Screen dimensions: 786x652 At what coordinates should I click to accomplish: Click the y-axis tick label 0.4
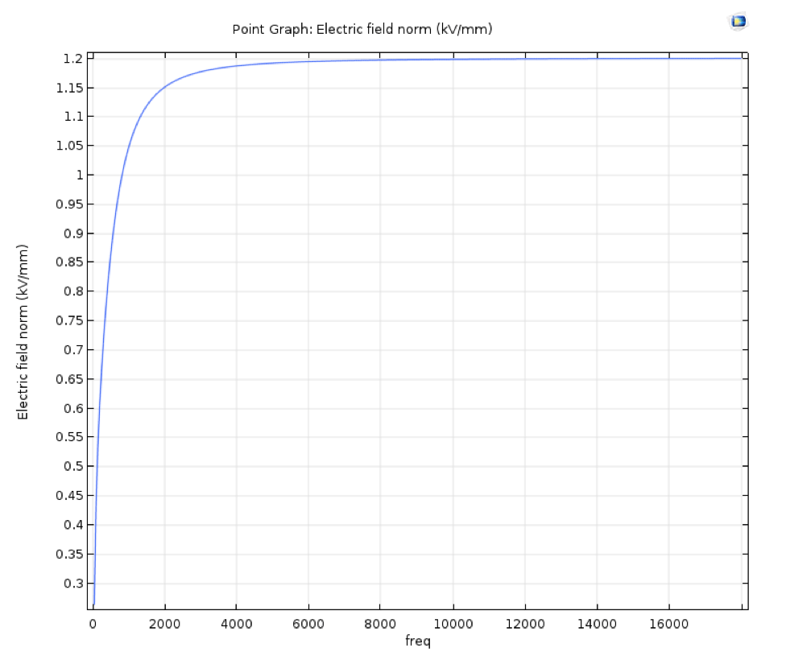point(73,525)
